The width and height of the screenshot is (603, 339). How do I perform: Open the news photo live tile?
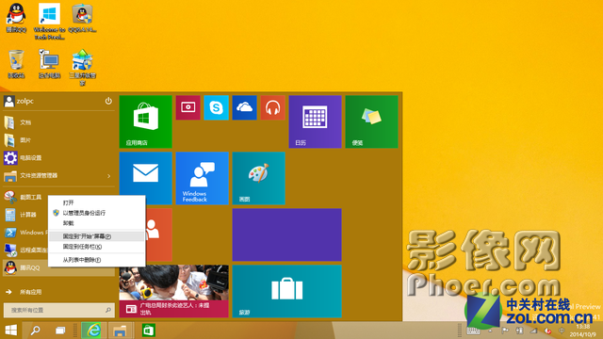pyautogui.click(x=173, y=291)
